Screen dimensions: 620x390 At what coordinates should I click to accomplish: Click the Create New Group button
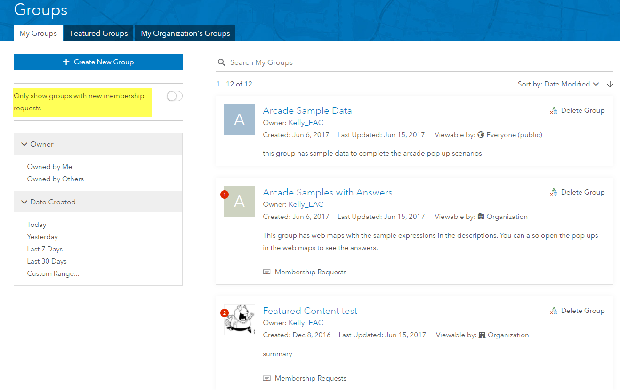coord(98,62)
